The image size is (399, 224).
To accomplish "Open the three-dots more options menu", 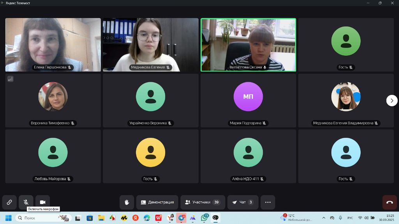I will click(268, 202).
